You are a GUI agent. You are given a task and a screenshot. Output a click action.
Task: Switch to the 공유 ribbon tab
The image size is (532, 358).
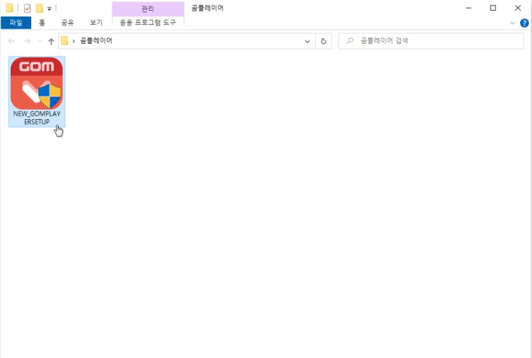coord(67,22)
